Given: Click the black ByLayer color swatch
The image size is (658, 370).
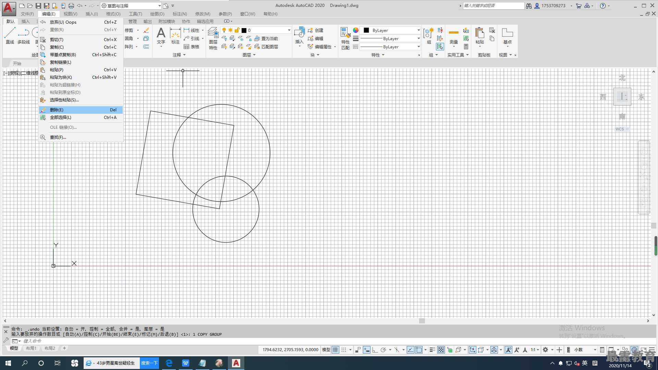Looking at the screenshot, I should pyautogui.click(x=366, y=30).
